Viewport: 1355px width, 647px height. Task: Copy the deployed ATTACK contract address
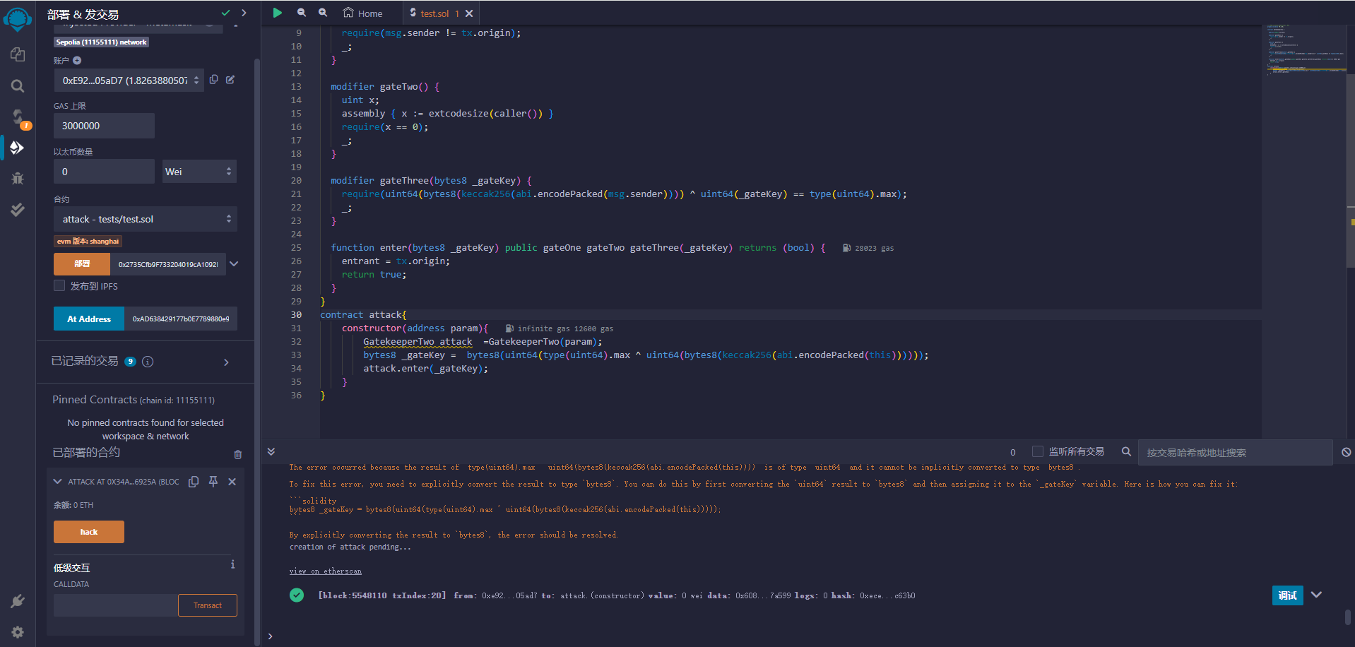(x=194, y=482)
